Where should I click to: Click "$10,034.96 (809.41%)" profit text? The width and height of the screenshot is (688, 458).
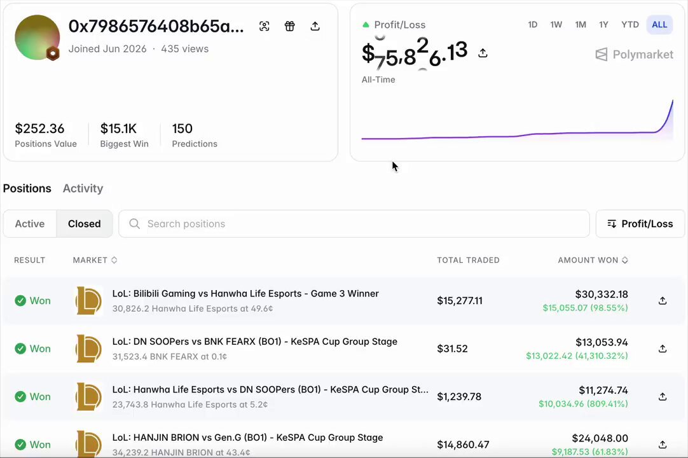point(583,403)
